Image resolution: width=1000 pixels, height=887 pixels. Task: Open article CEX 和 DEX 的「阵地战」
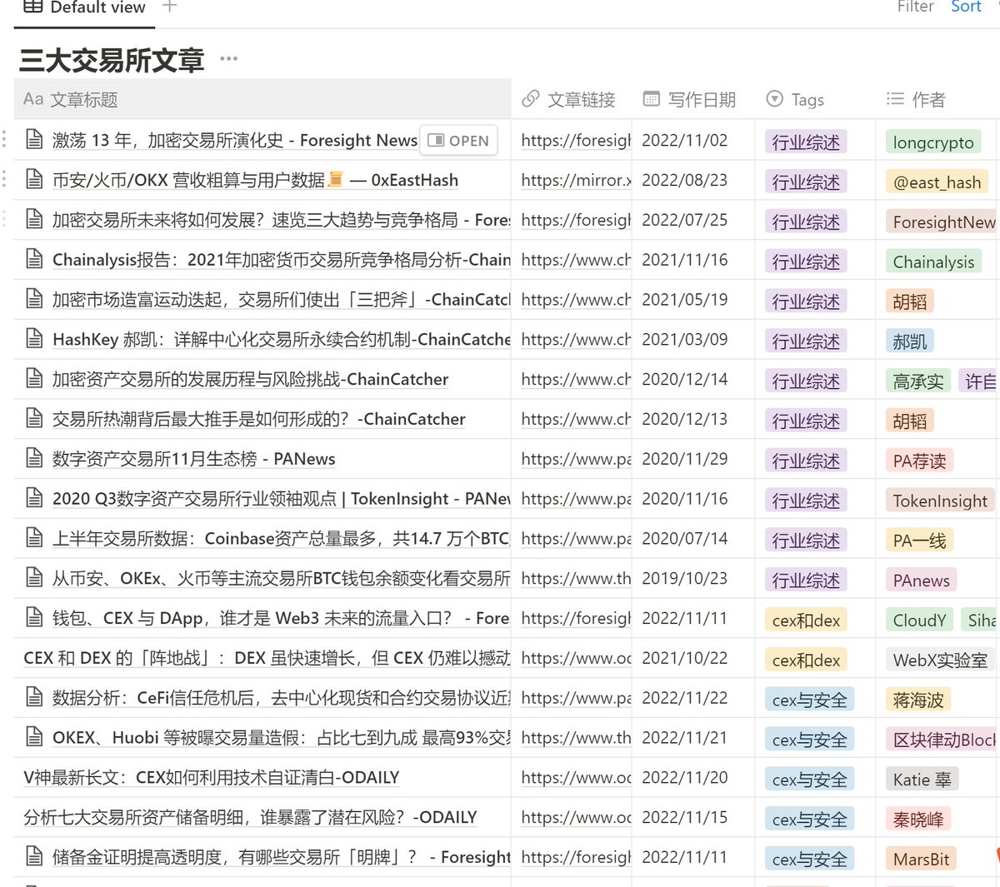click(x=267, y=658)
